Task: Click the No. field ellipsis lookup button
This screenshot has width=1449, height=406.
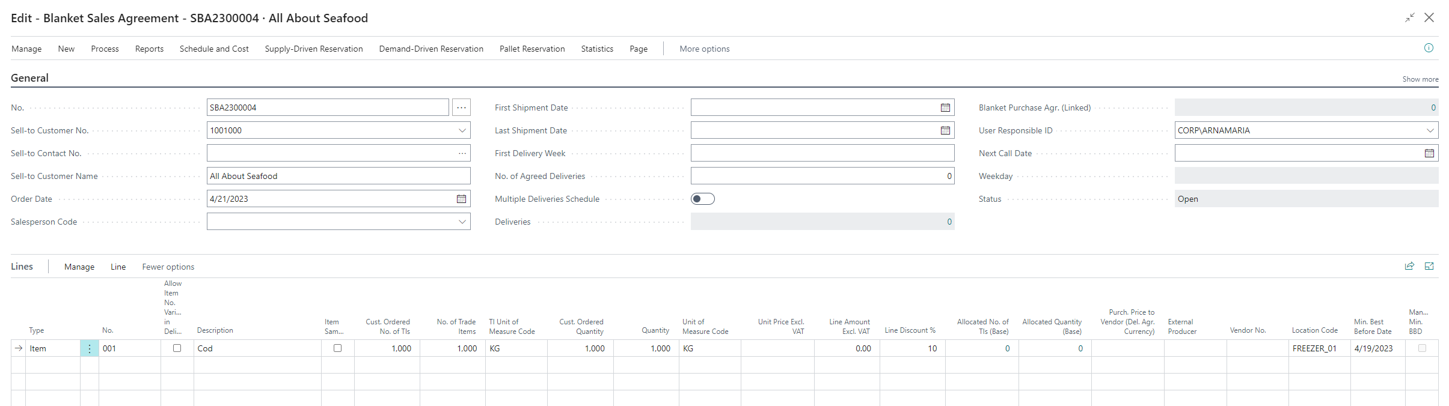Action: click(x=461, y=108)
